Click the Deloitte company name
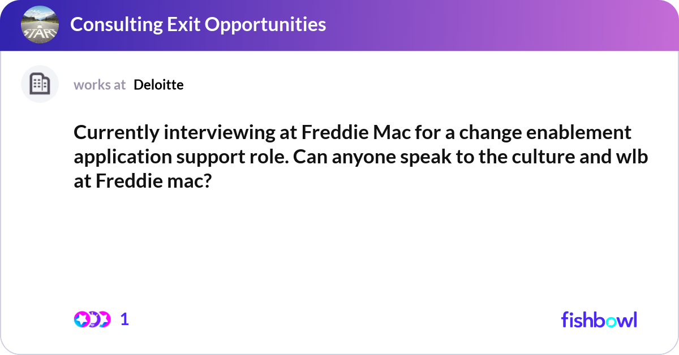 [x=158, y=85]
